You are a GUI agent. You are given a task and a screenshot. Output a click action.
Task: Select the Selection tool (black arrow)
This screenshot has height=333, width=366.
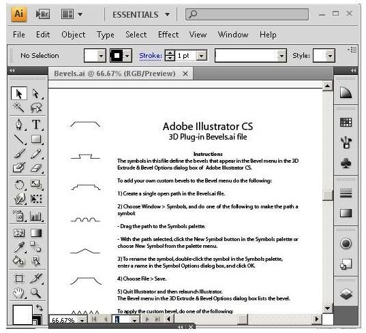point(19,93)
